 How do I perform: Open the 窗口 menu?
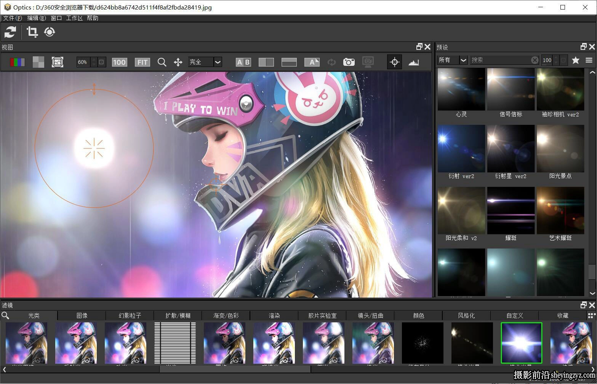coord(56,18)
